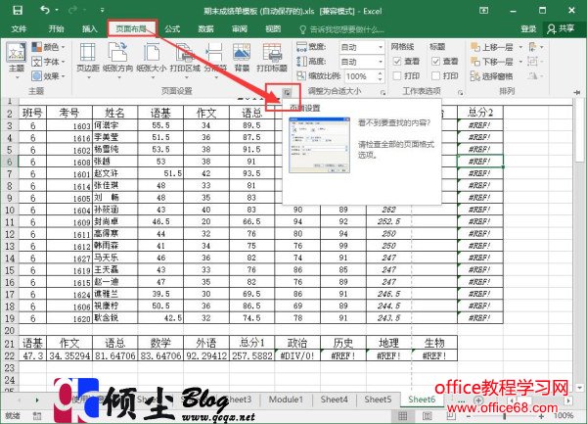Switch to Home (开始) tab
The width and height of the screenshot is (587, 424).
coord(56,28)
